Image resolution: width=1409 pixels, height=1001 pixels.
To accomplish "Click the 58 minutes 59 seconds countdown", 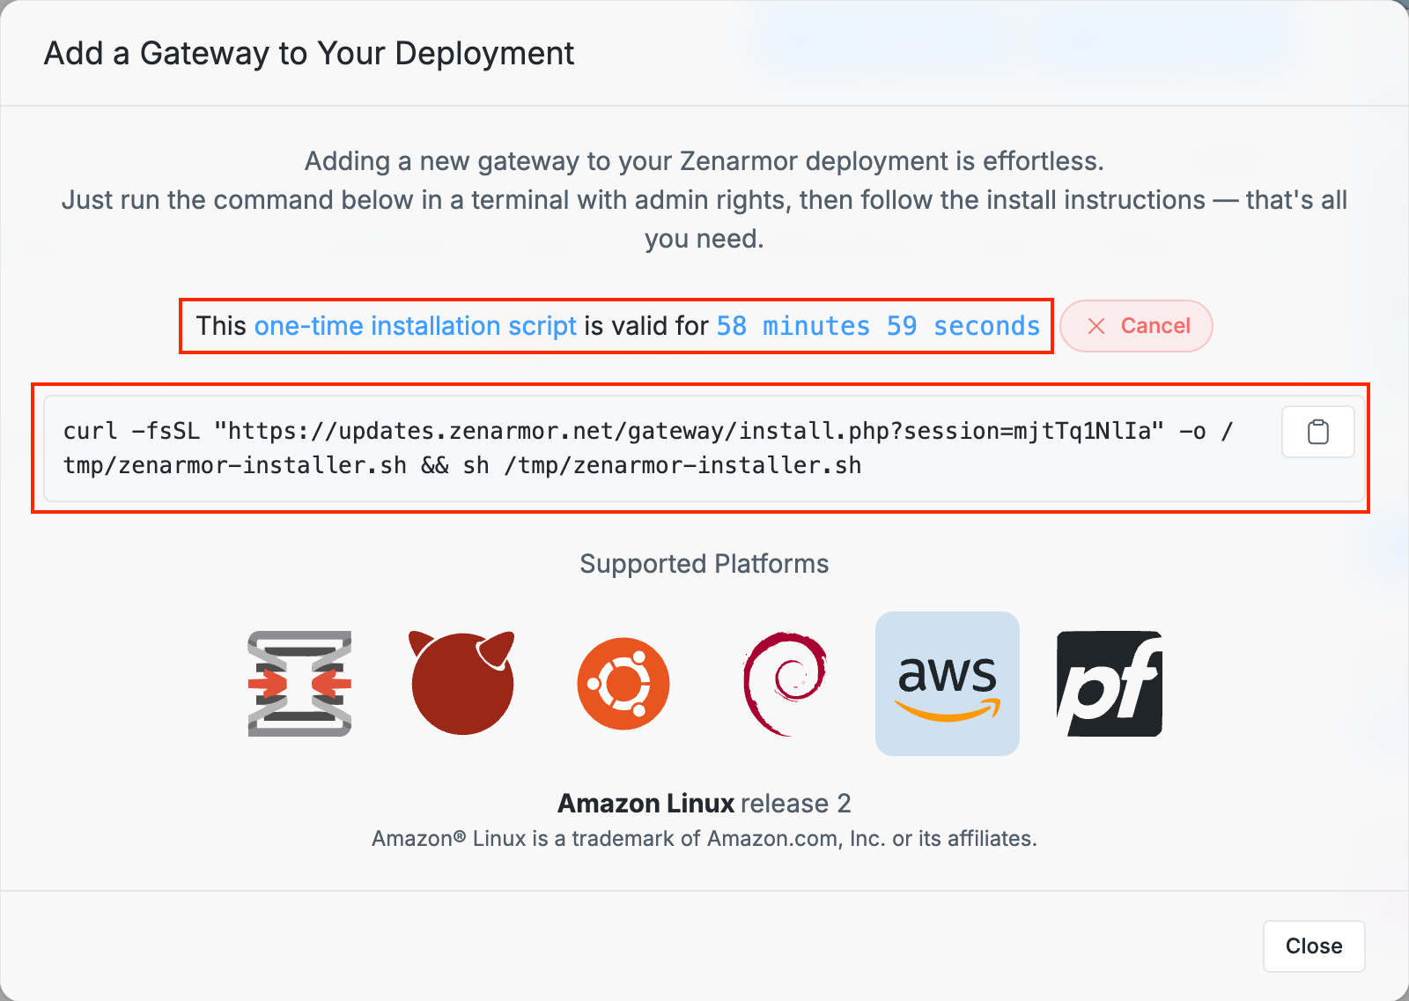I will (877, 326).
